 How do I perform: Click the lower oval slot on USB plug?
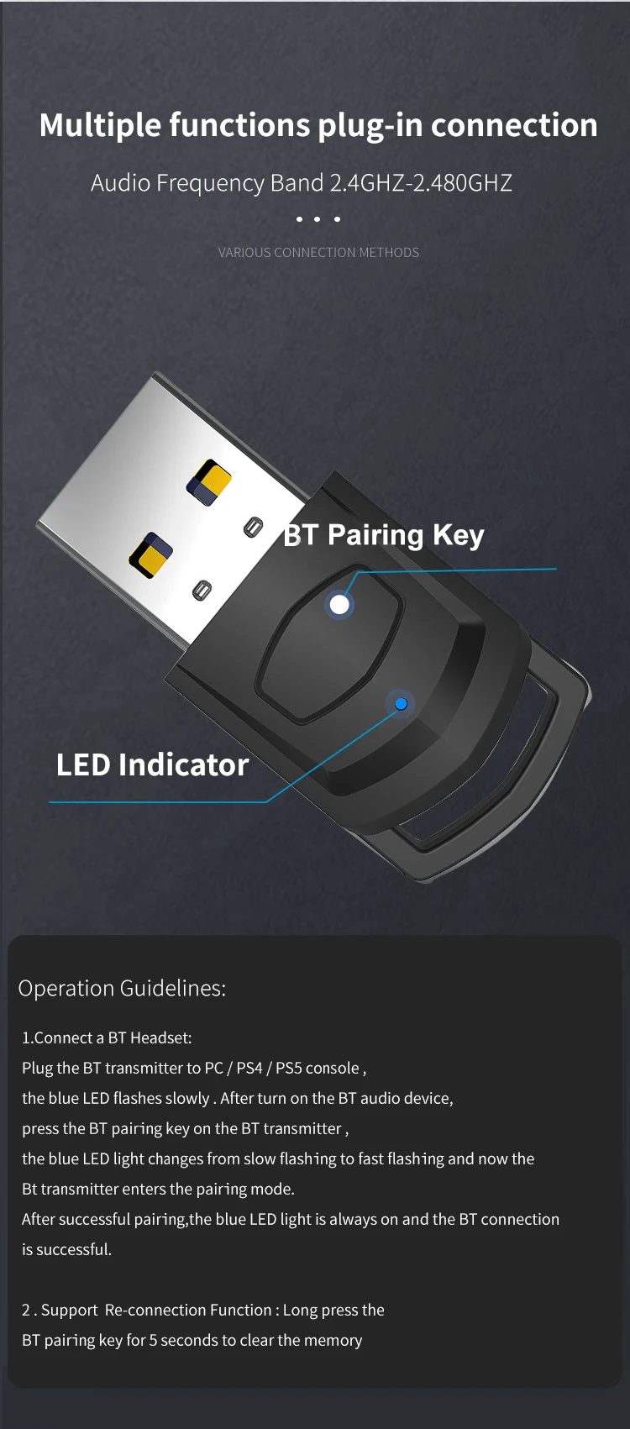[202, 590]
